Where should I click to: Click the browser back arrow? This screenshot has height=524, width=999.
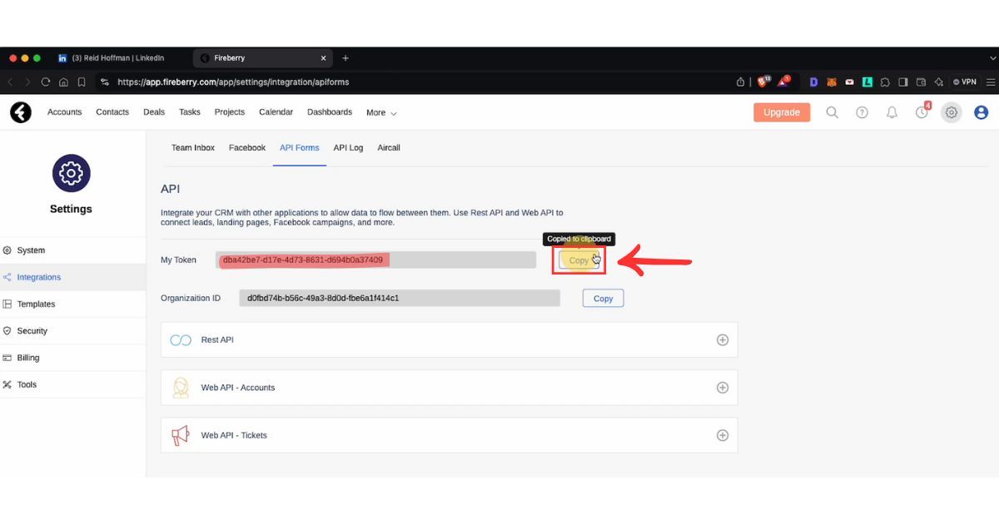pyautogui.click(x=11, y=82)
